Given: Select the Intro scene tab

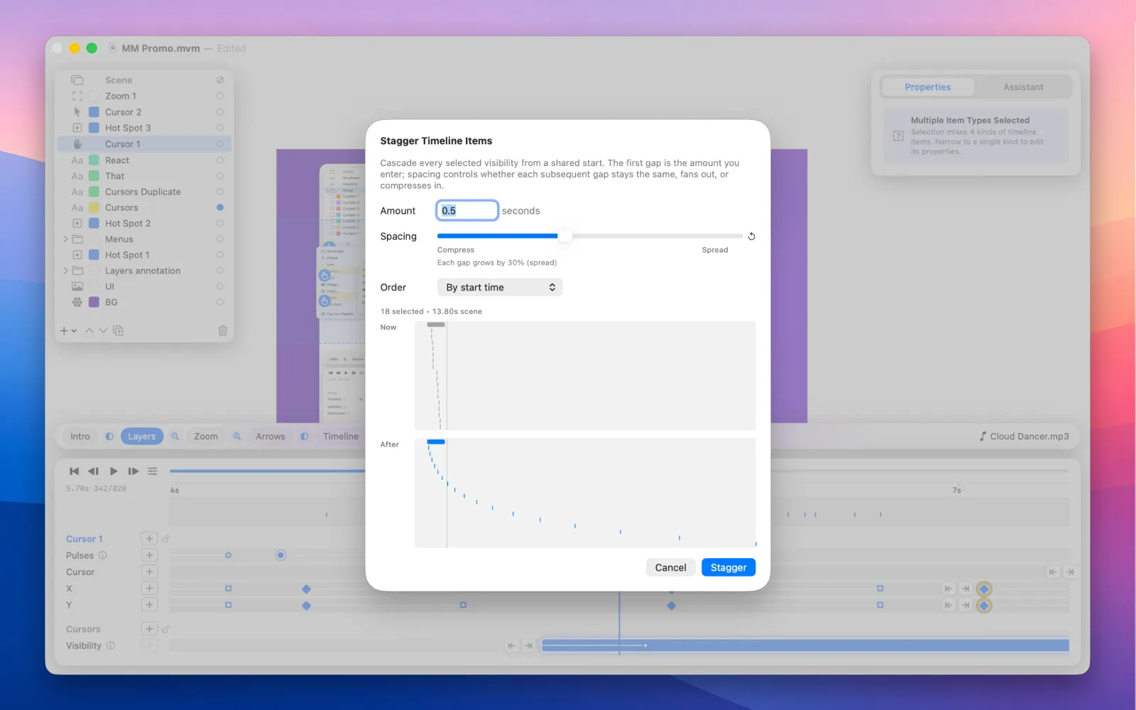Looking at the screenshot, I should [x=80, y=437].
